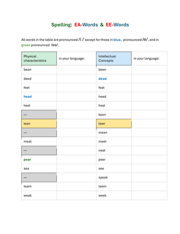Click the title 'Spelling: EA-Words & EE-Words'
The height and width of the screenshot is (234, 180).
click(90, 25)
